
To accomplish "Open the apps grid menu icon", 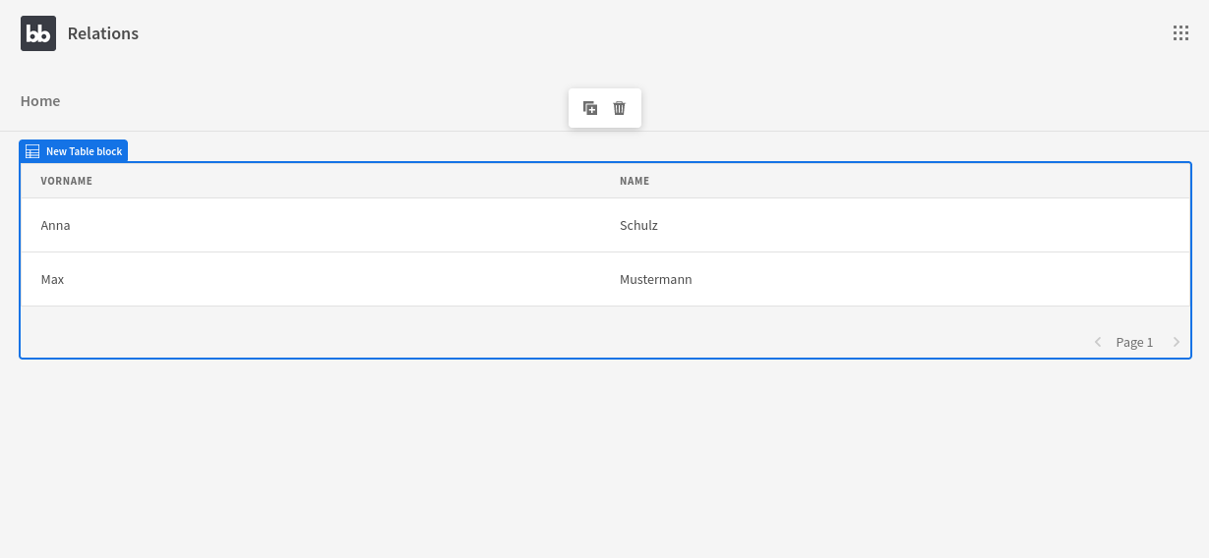I will click(1180, 33).
